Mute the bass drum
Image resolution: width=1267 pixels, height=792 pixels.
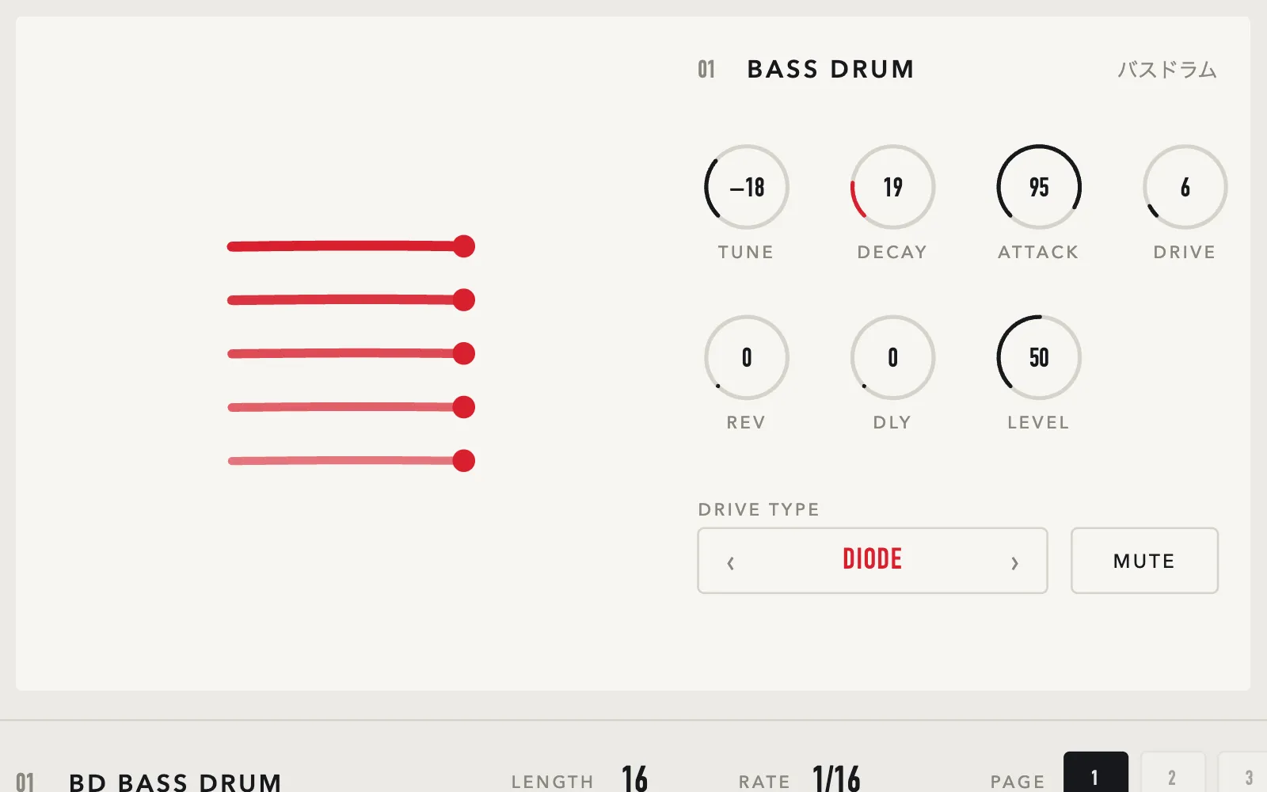pyautogui.click(x=1144, y=561)
